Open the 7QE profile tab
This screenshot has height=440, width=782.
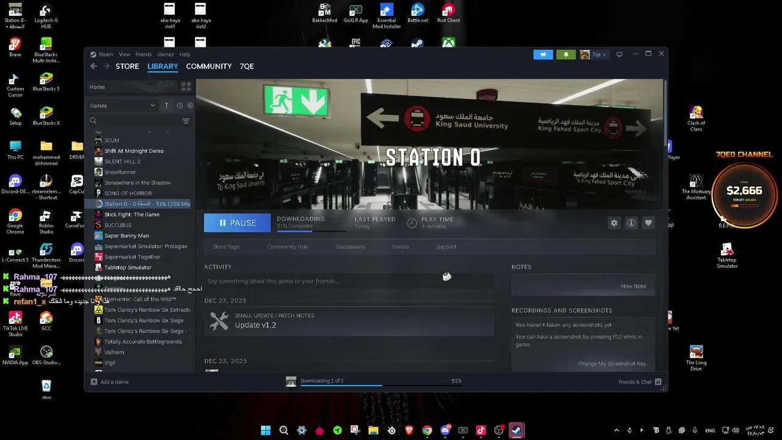pyautogui.click(x=247, y=66)
